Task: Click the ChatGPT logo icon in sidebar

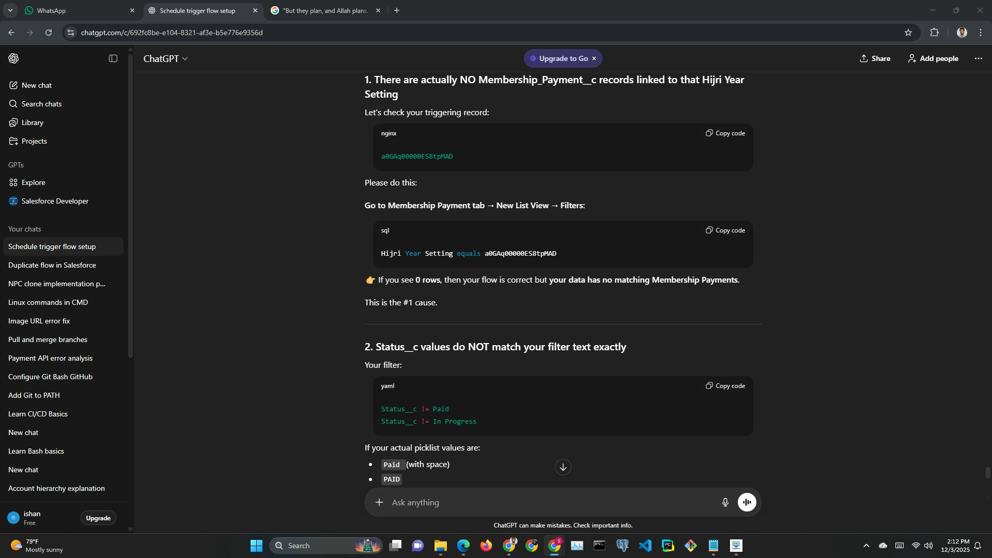Action: click(14, 58)
